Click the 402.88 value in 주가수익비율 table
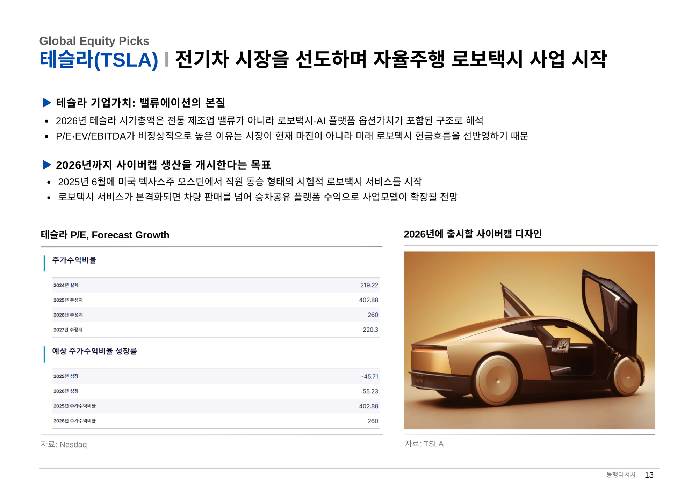Image resolution: width=699 pixels, height=502 pixels. click(368, 300)
